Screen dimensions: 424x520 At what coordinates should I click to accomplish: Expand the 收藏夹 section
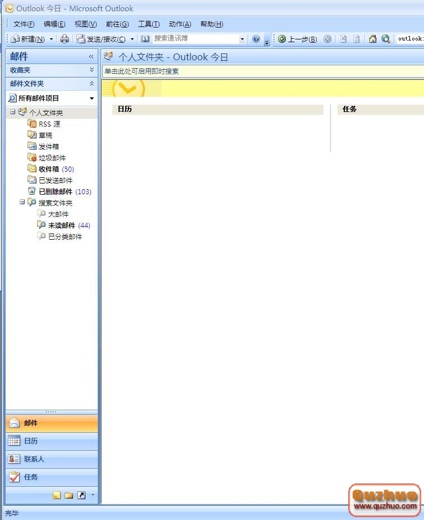point(92,70)
